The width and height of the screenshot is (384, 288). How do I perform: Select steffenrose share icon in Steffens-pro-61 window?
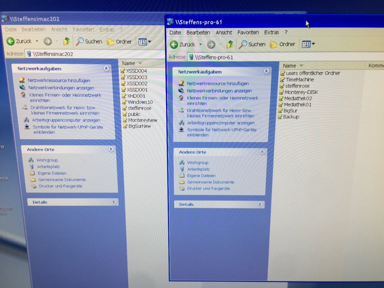pos(282,86)
